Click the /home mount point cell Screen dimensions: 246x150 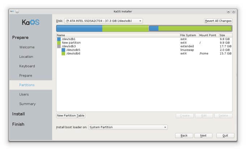pos(204,53)
